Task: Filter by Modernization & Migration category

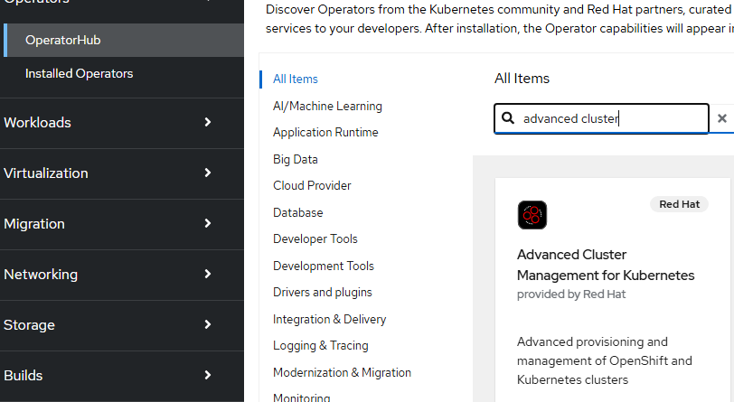Action: click(x=343, y=373)
